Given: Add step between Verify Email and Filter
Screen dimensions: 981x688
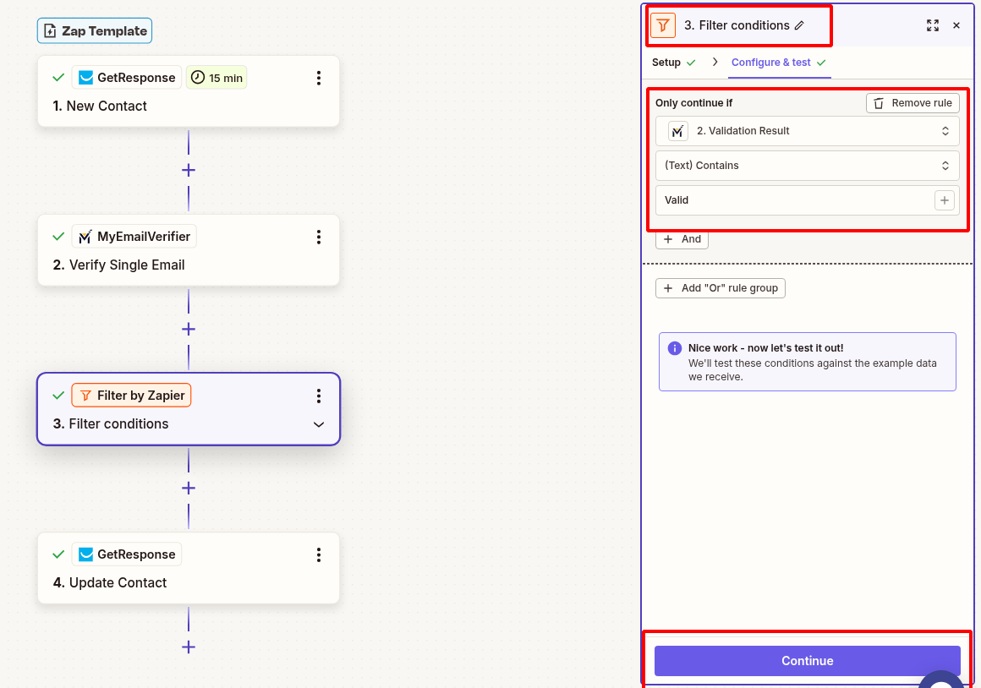Looking at the screenshot, I should coord(189,329).
